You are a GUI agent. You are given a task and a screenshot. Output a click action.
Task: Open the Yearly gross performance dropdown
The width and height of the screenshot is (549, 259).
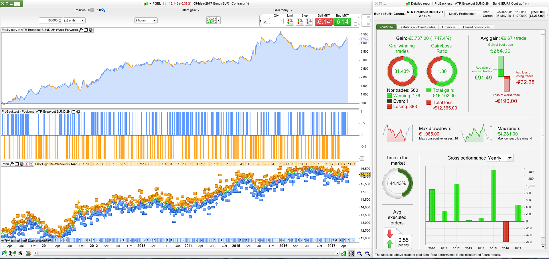[x=500, y=158]
